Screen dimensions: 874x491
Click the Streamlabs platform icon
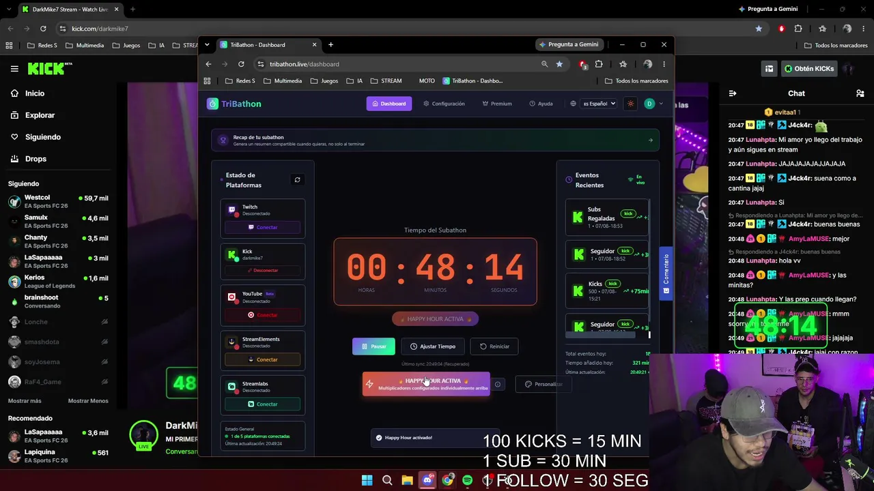pyautogui.click(x=231, y=387)
